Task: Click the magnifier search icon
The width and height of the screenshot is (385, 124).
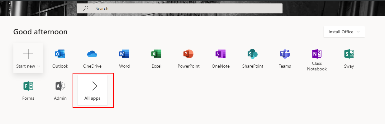Action: 86,8
